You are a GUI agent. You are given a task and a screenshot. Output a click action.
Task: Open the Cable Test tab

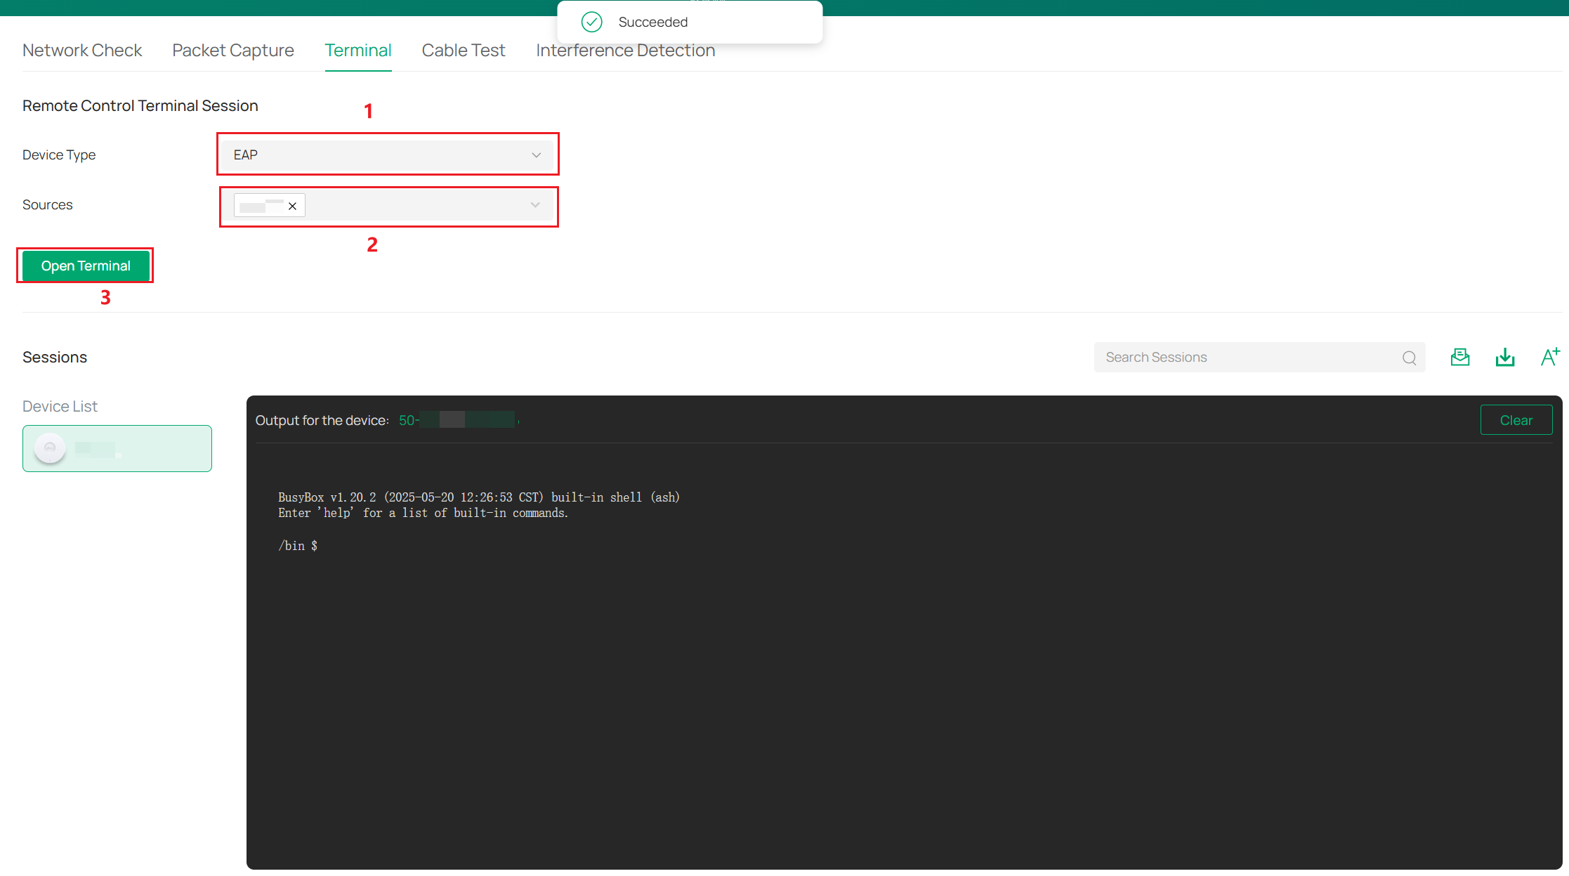[x=463, y=50]
